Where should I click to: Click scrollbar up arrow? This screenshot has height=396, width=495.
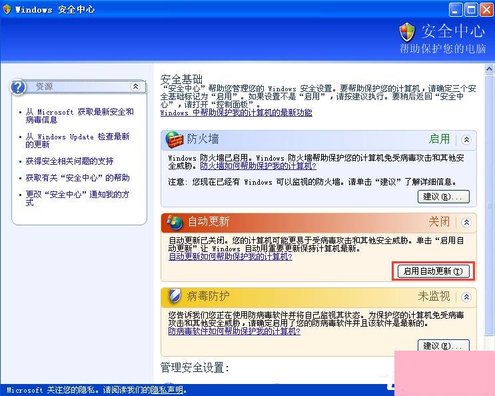(489, 69)
